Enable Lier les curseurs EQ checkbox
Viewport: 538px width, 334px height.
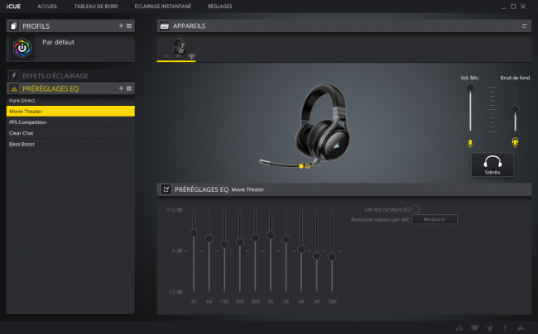416,209
